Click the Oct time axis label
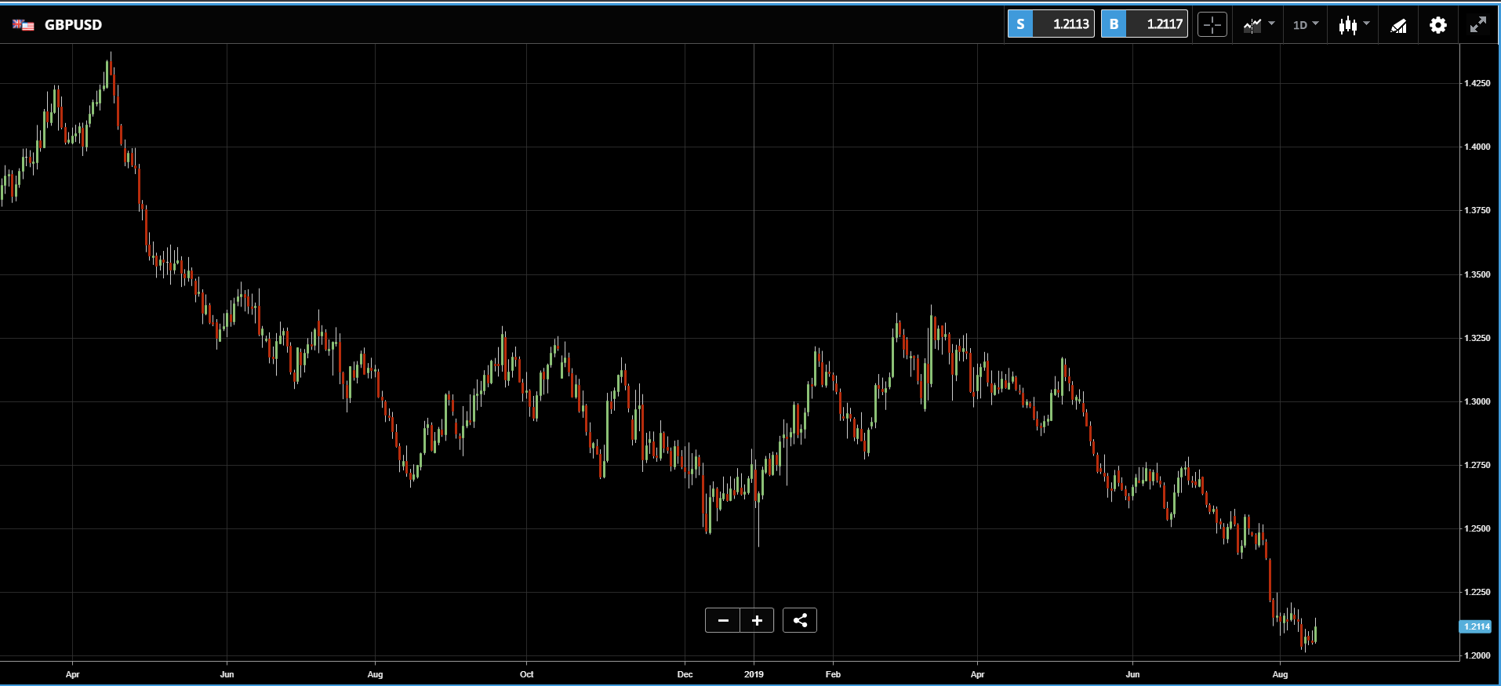The height and width of the screenshot is (686, 1501). (526, 674)
